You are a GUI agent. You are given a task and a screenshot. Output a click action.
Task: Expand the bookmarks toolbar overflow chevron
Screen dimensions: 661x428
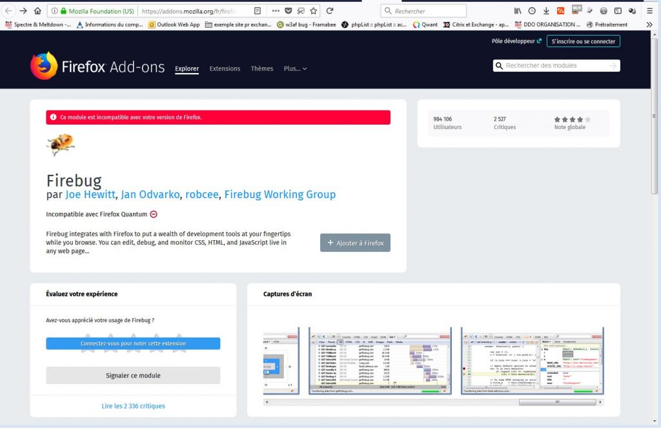pyautogui.click(x=649, y=25)
